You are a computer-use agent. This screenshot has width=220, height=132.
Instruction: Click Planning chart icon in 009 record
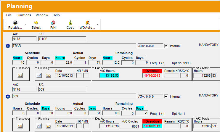click(x=39, y=126)
